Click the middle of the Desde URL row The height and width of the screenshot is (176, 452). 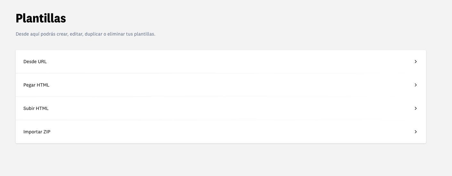point(221,62)
